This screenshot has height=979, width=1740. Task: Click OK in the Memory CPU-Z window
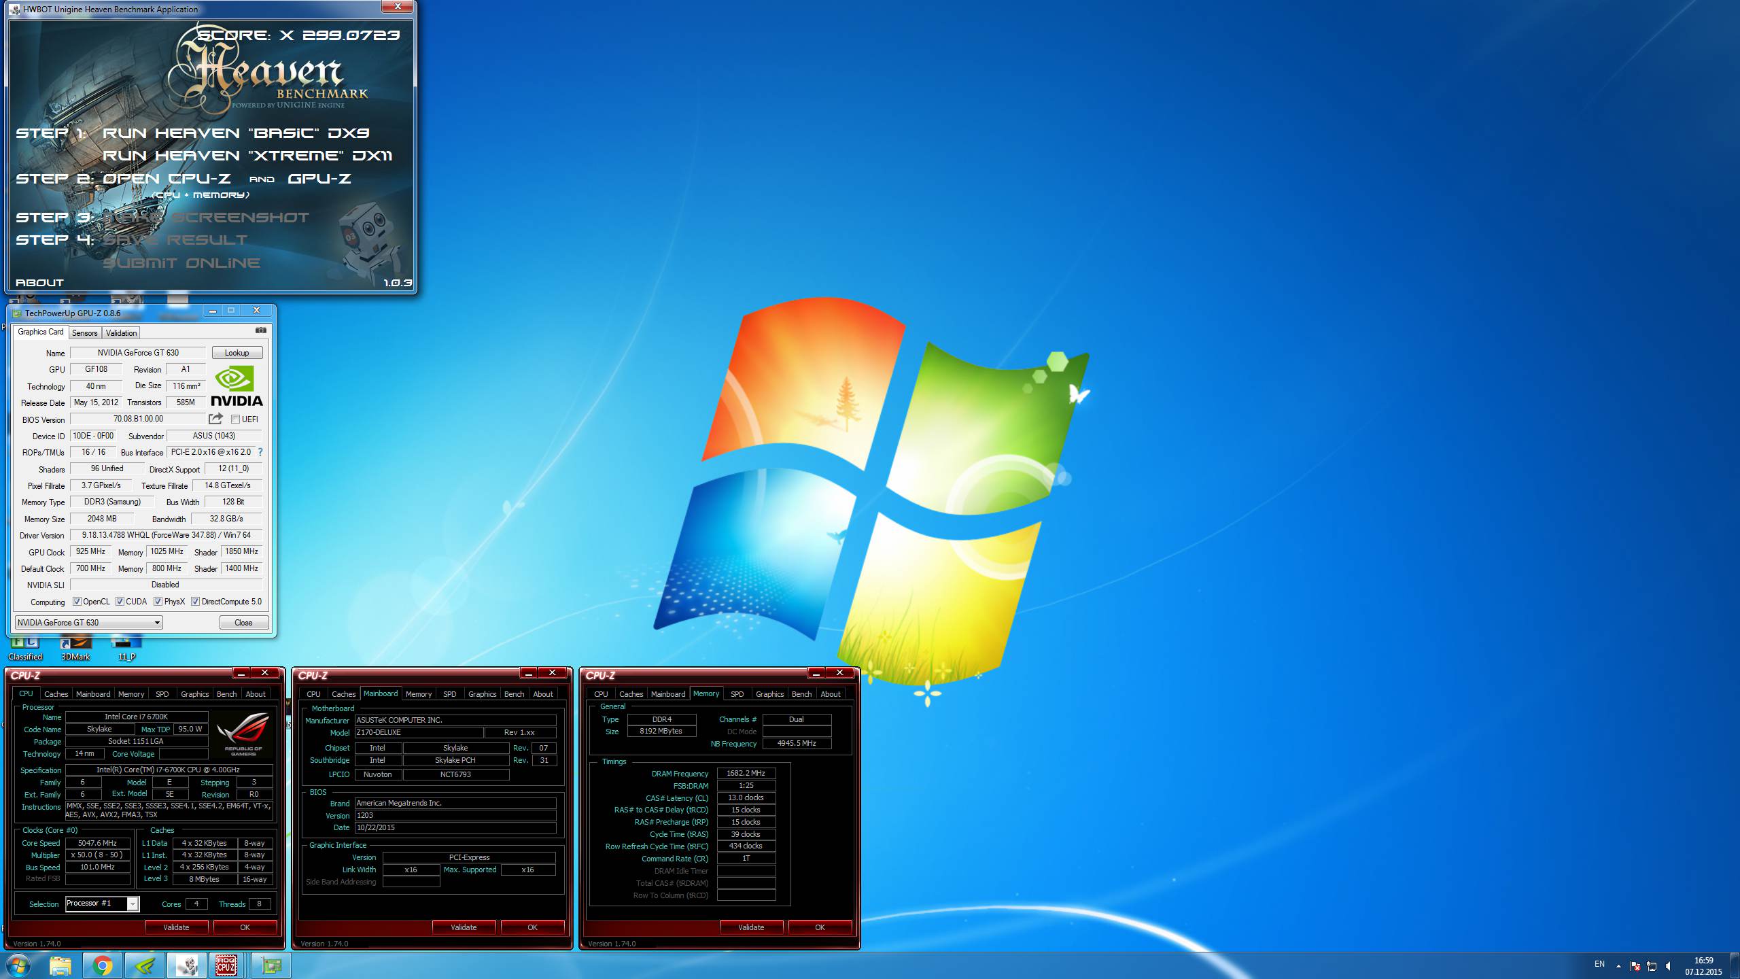[x=820, y=927]
